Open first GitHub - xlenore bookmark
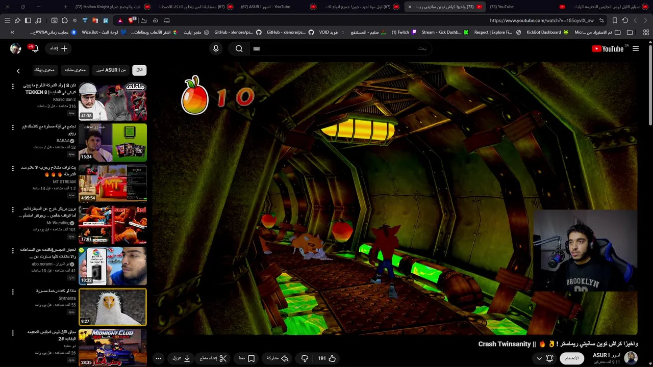The width and height of the screenshot is (653, 367). (238, 32)
